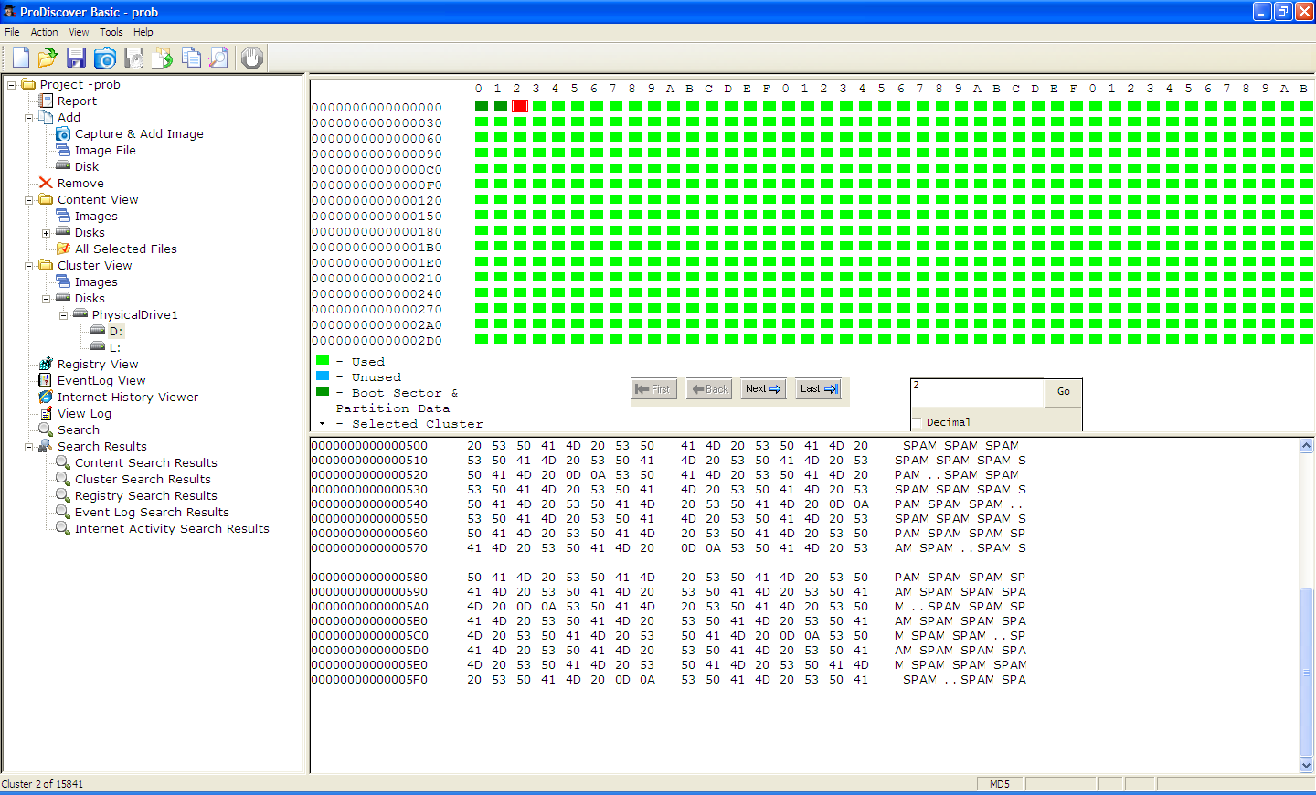The height and width of the screenshot is (795, 1316).
Task: Open the Help menu
Action: tap(143, 32)
